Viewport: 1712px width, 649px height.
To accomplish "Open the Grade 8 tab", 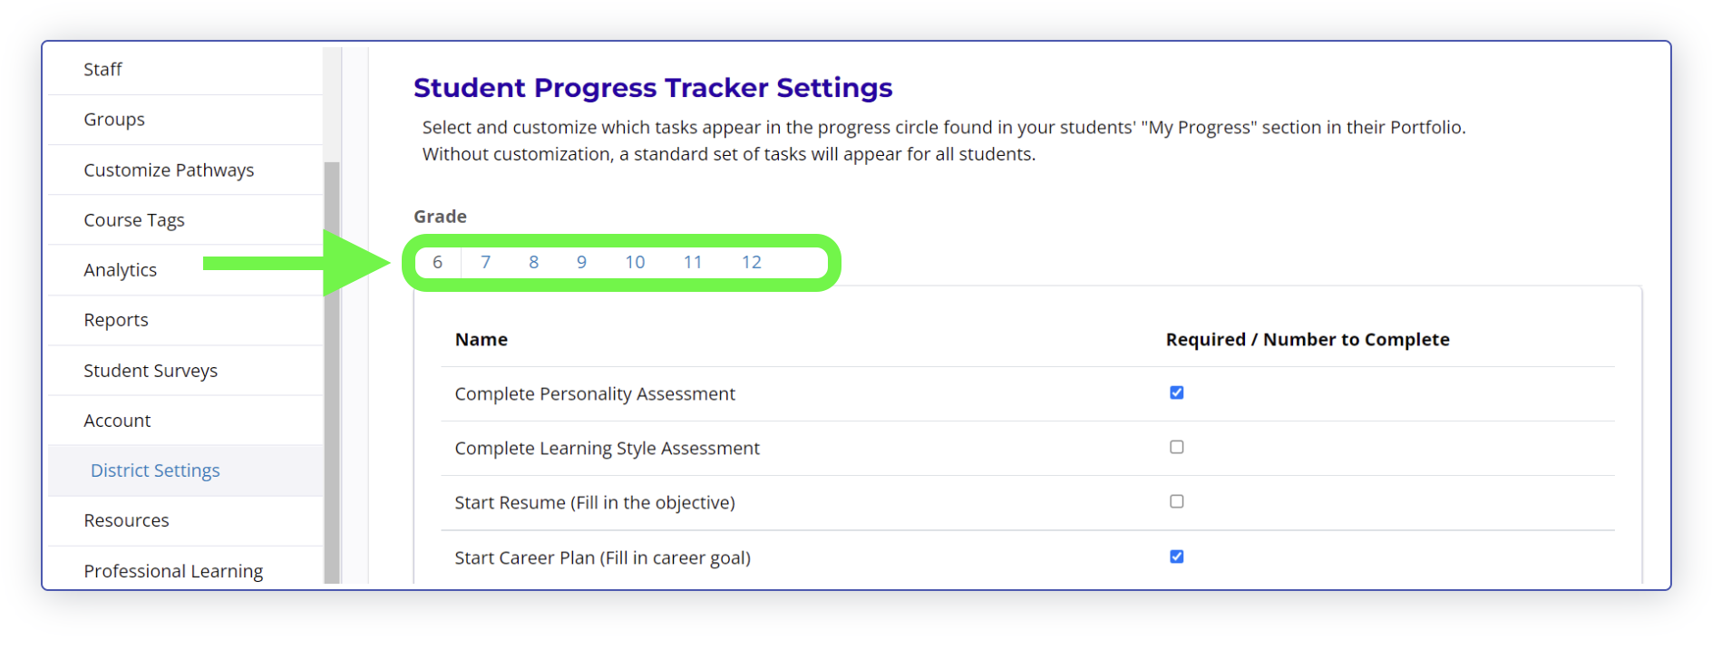I will [x=534, y=263].
